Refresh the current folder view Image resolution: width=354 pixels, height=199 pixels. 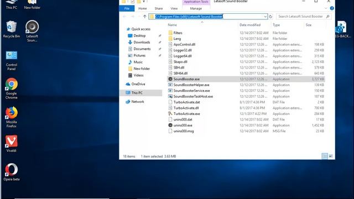pos(270,17)
